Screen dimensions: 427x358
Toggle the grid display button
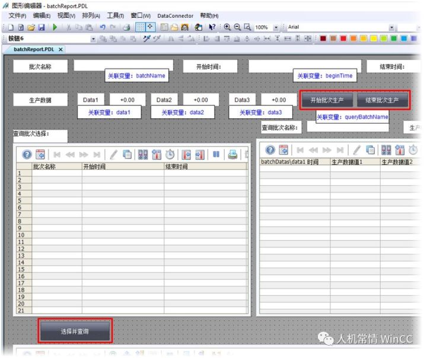[141, 27]
